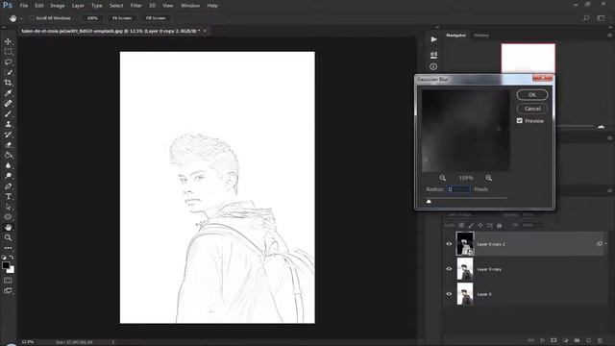
Task: Open Edit Toolbar three-dots icon
Action: [8, 248]
